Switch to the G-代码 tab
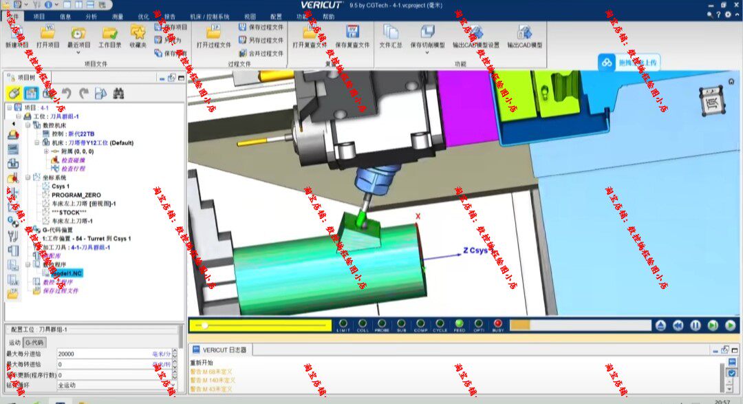This screenshot has height=404, width=743. point(34,342)
